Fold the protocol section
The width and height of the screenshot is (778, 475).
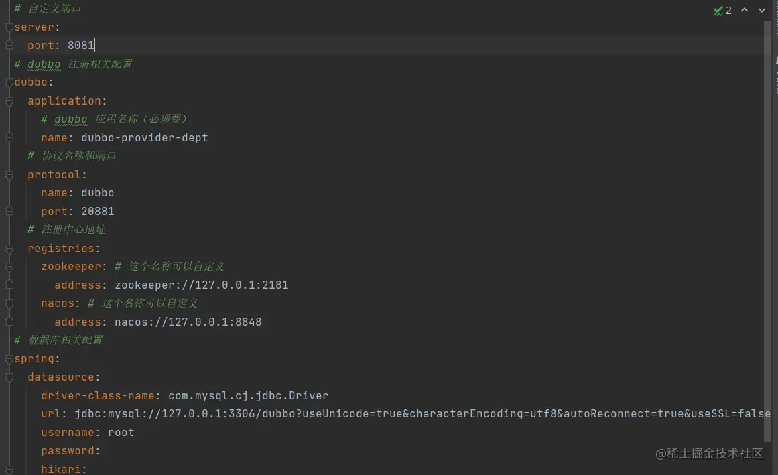tap(9, 175)
